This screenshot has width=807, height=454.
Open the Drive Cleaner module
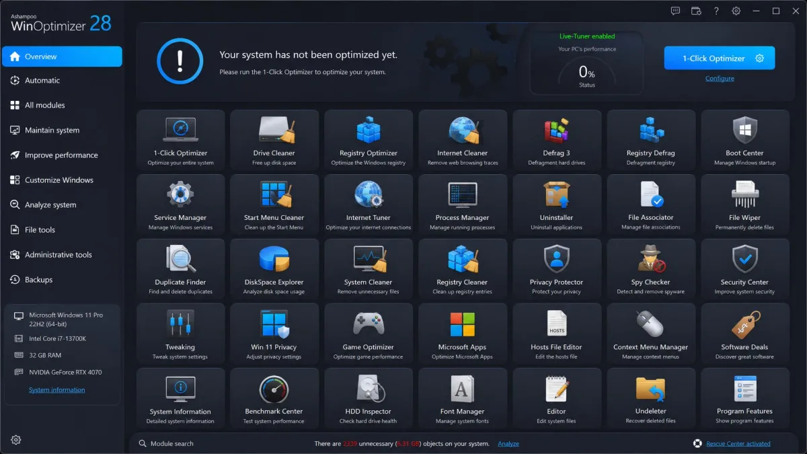pos(274,141)
